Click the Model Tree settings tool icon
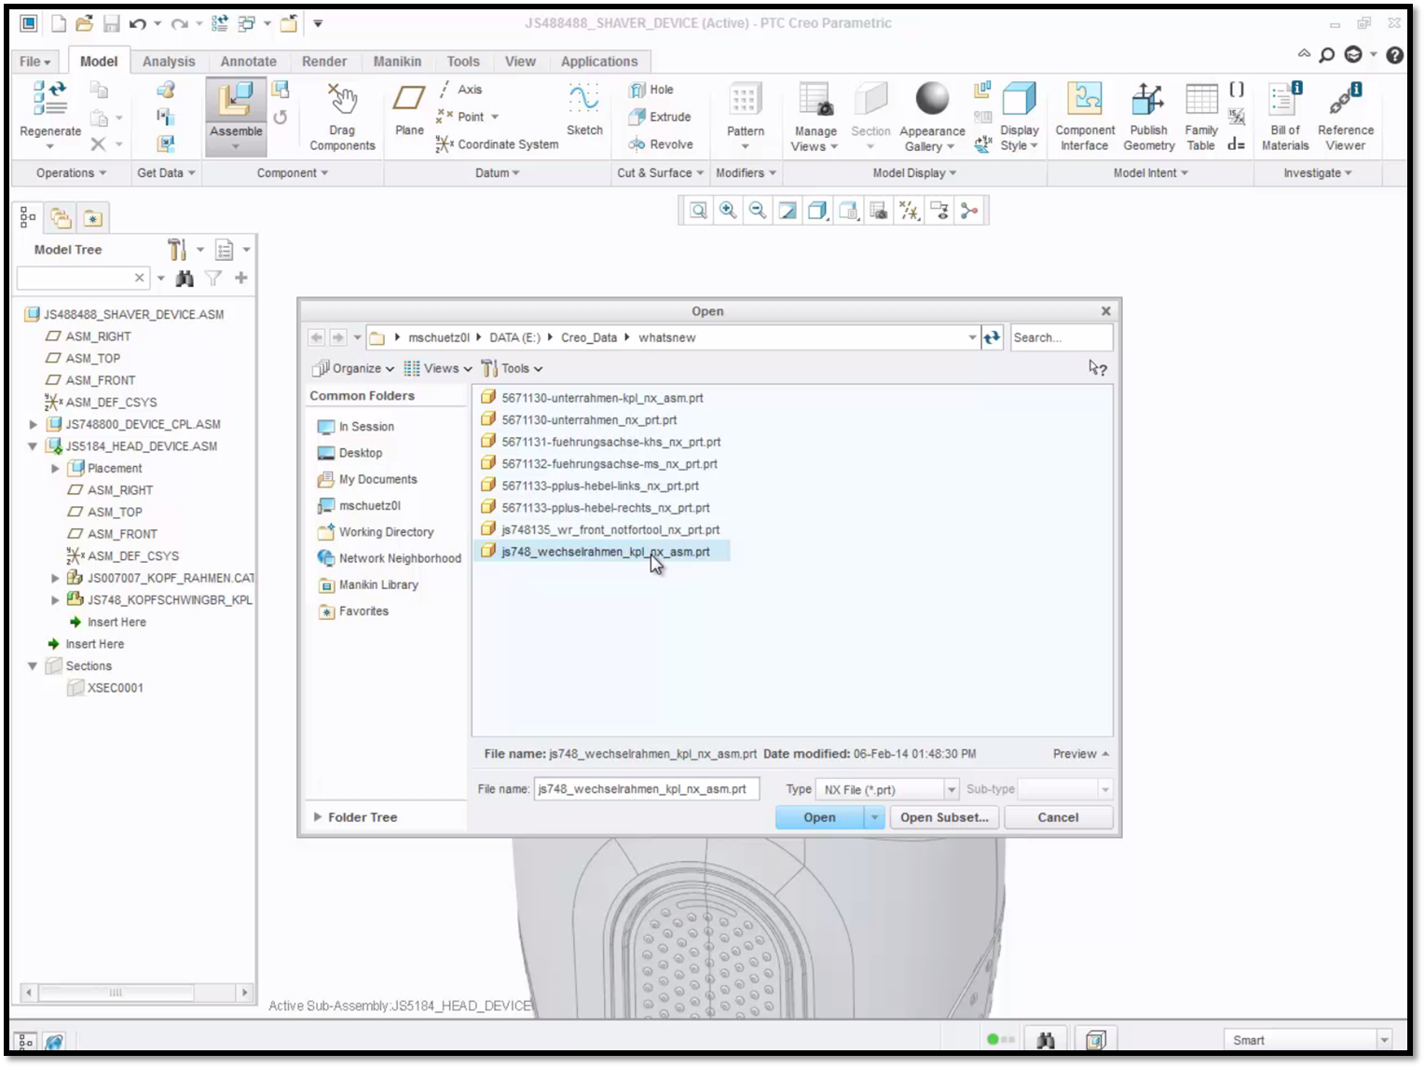This screenshot has height=1068, width=1425. (177, 250)
